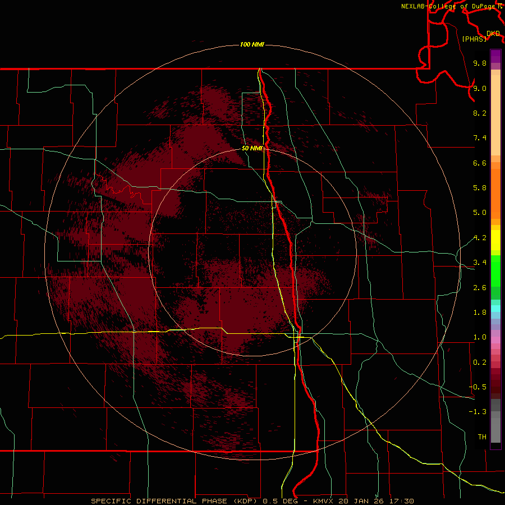Screen dimensions: 505x505
Task: Click the pink band beside 1.0 on color bar
Action: [x=495, y=340]
